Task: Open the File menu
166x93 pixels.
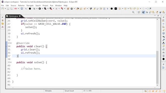Action: coord(2,5)
